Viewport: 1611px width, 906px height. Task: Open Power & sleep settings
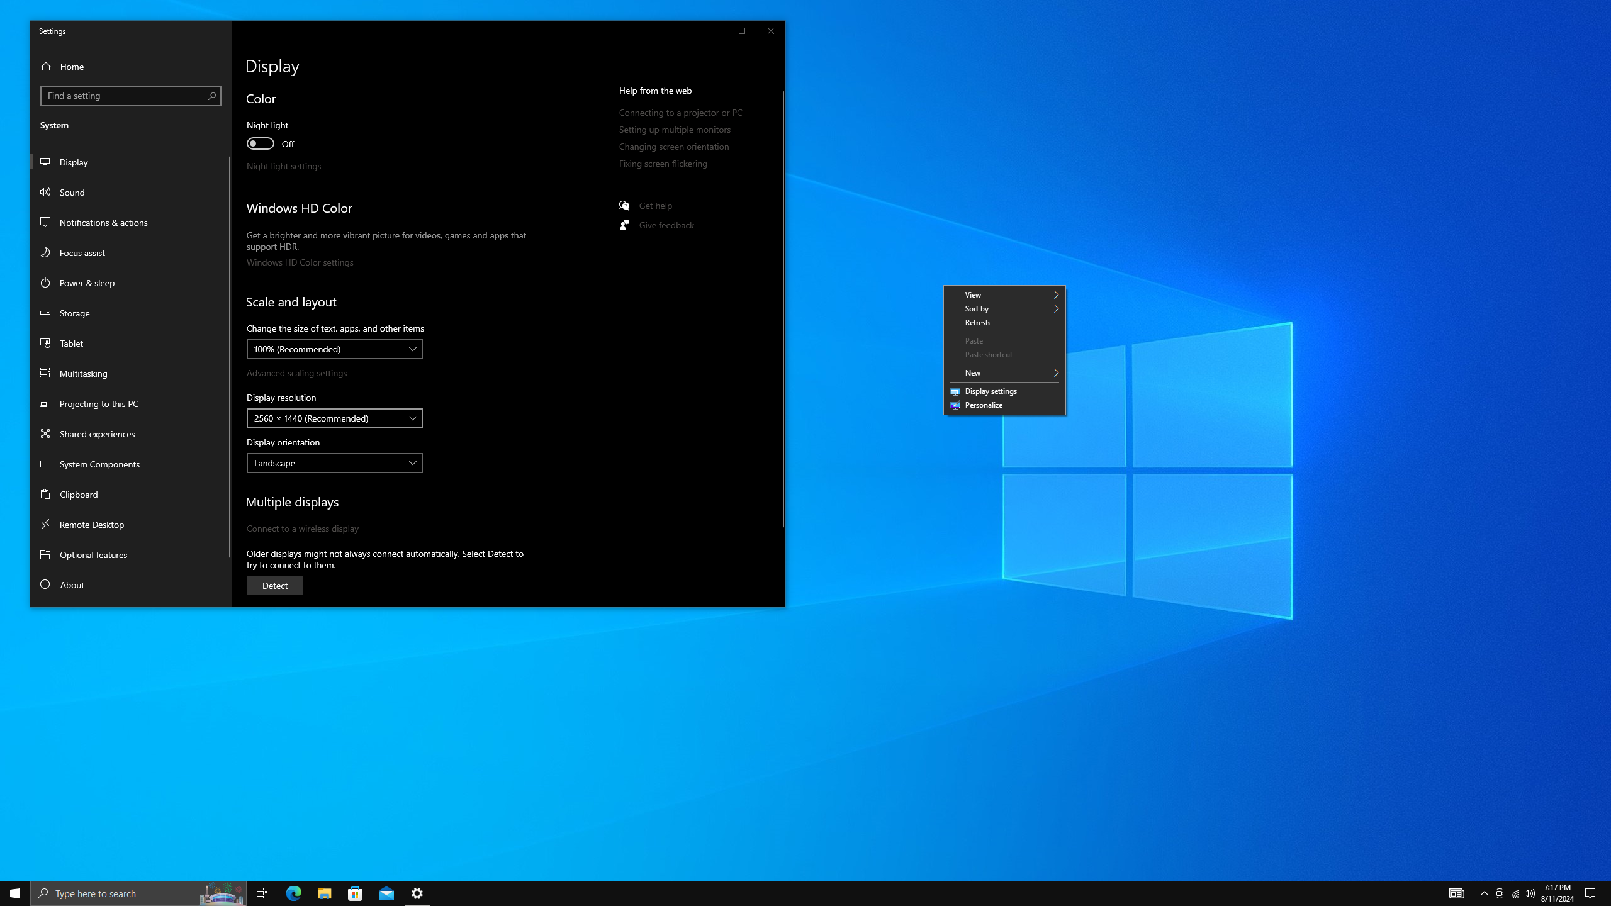click(x=87, y=283)
